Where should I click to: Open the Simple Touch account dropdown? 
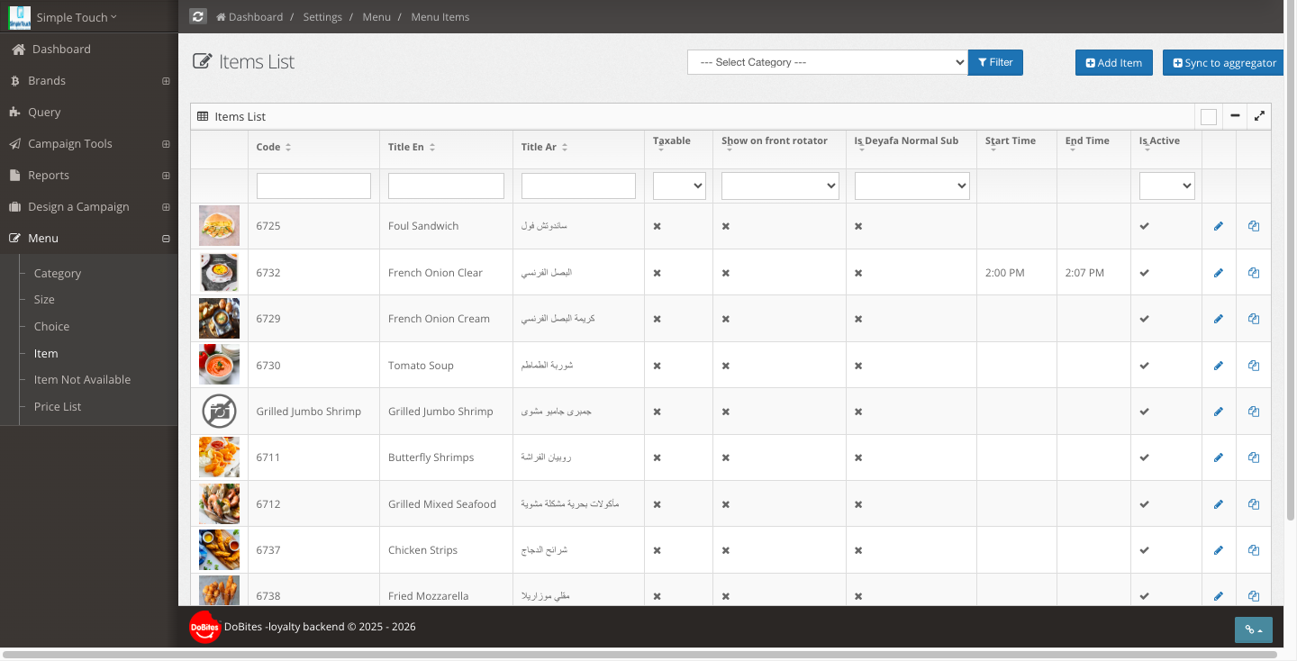coord(77,17)
